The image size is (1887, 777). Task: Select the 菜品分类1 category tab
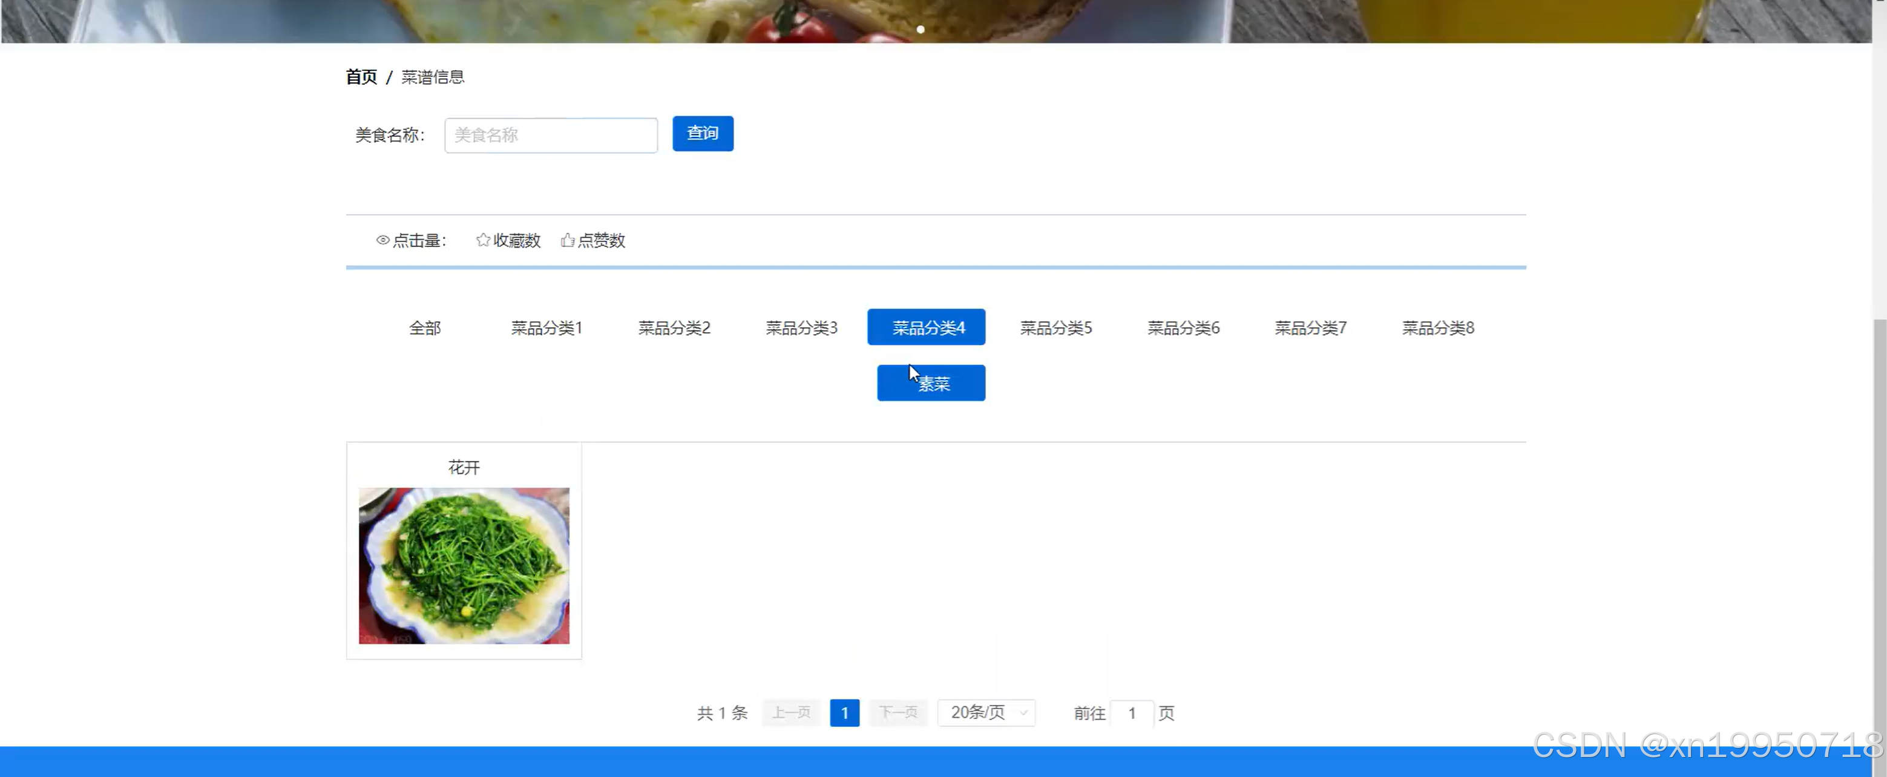546,327
